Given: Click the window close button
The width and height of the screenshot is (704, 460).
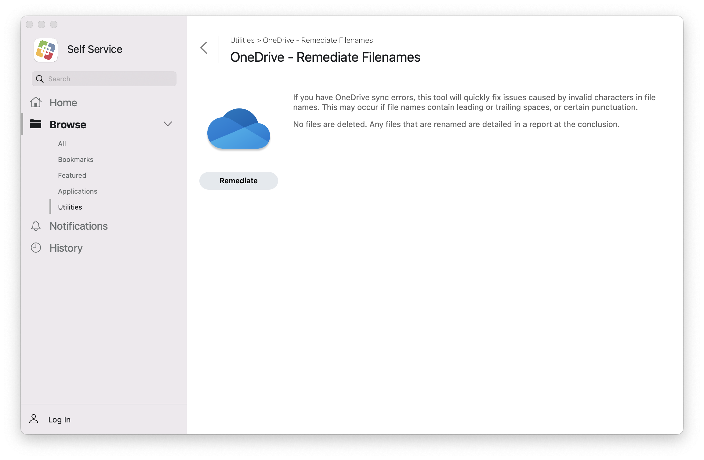Looking at the screenshot, I should click(x=29, y=24).
